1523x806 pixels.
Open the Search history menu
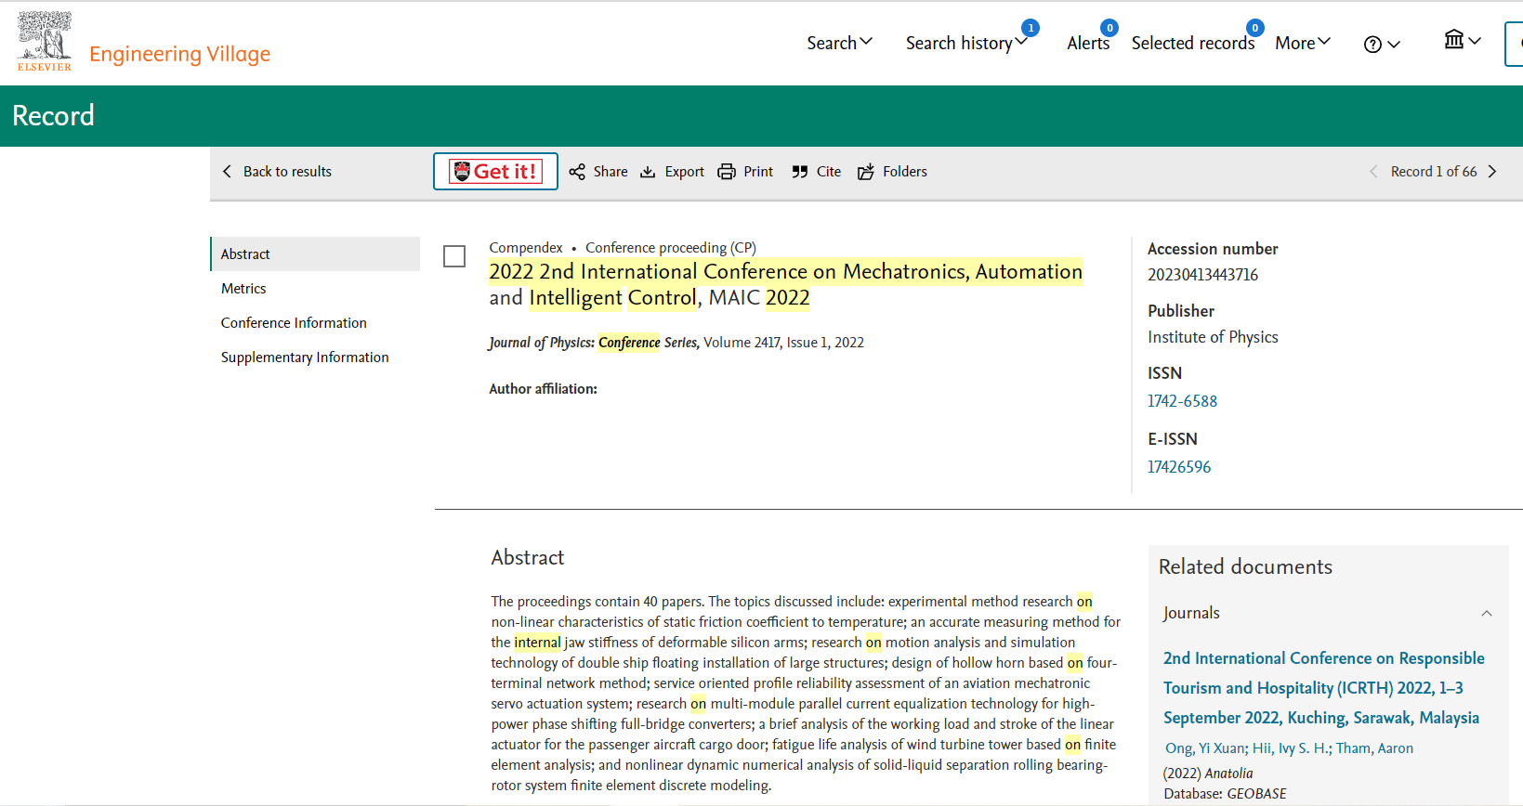tap(966, 43)
